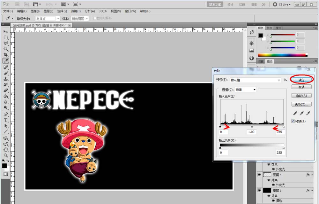Select the Horizontal Type tool
The image size is (319, 204).
pyautogui.click(x=6, y=120)
